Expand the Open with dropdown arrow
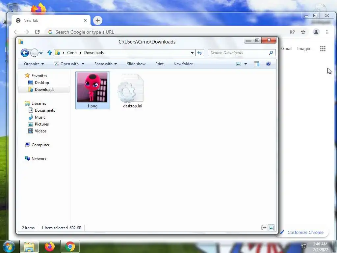Viewport: 337px width, 253px height. (83, 64)
